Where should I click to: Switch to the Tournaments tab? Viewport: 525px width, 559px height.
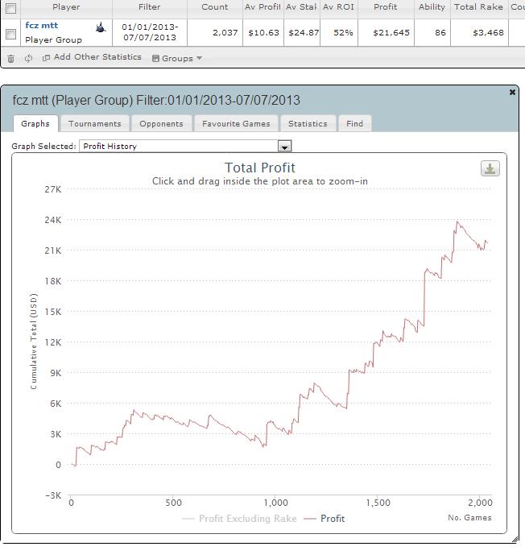95,124
